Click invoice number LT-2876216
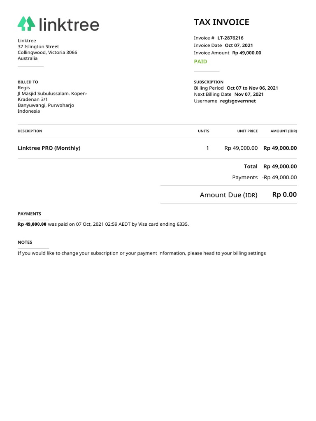 pos(230,38)
